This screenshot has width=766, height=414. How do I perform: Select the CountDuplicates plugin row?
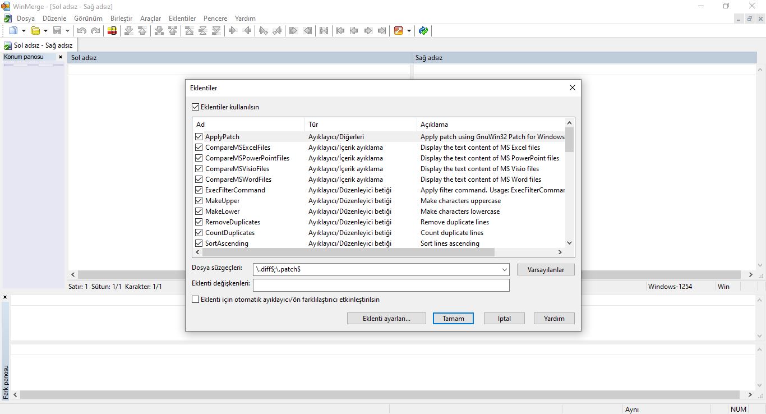coord(379,232)
